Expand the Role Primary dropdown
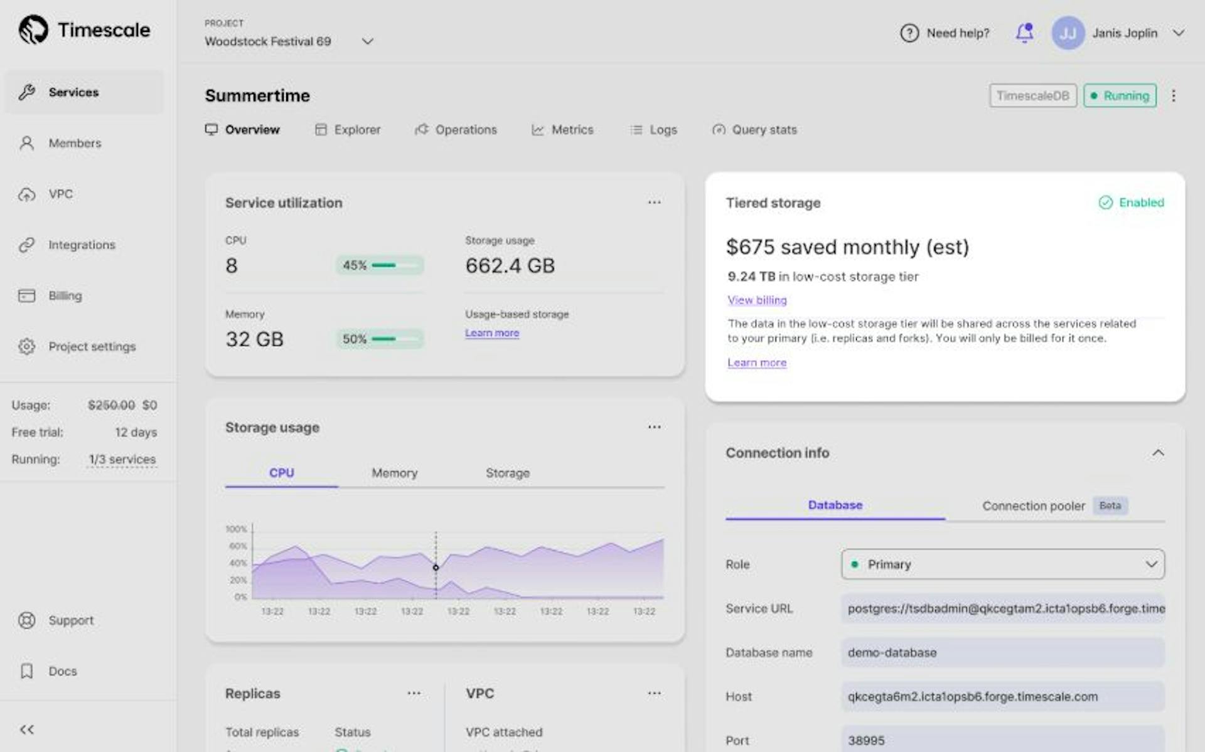The width and height of the screenshot is (1205, 752). coord(1151,564)
